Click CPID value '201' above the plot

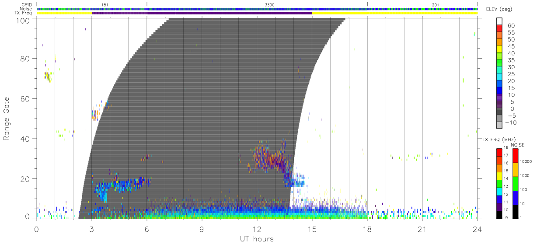tap(435, 4)
